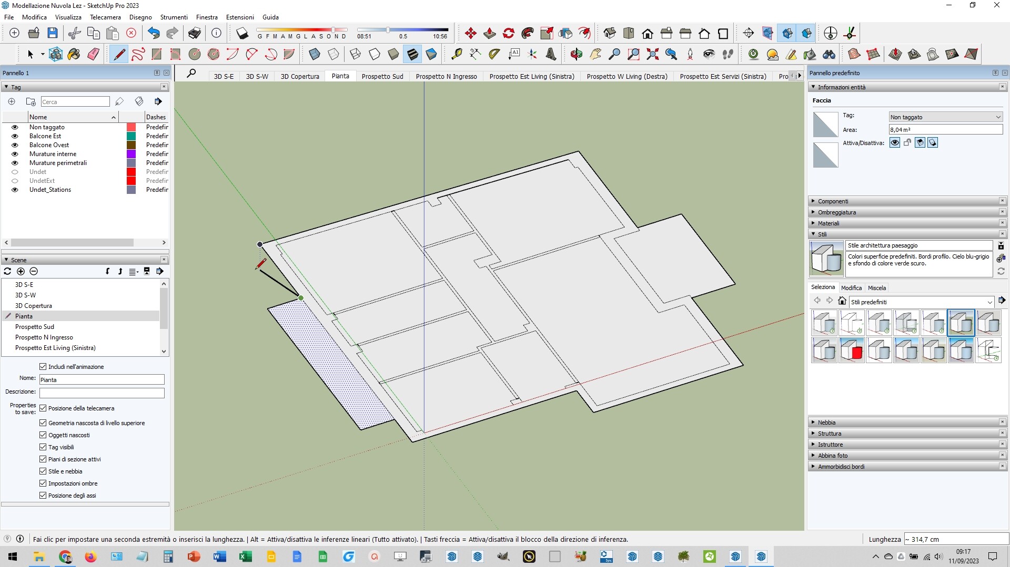This screenshot has height=567, width=1010.
Task: Open the Modifica tab in Stili
Action: click(x=851, y=288)
